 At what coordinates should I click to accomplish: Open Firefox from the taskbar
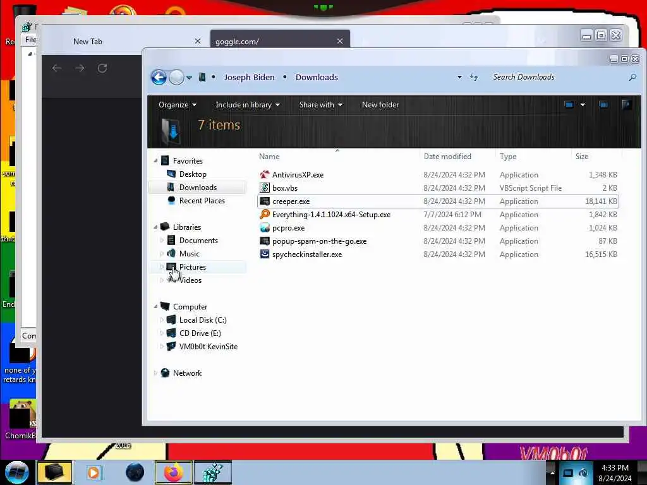[173, 472]
